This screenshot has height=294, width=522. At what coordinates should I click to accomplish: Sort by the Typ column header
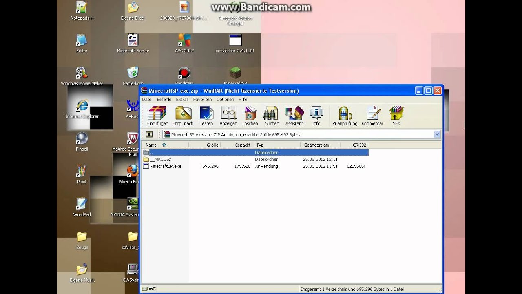point(276,145)
